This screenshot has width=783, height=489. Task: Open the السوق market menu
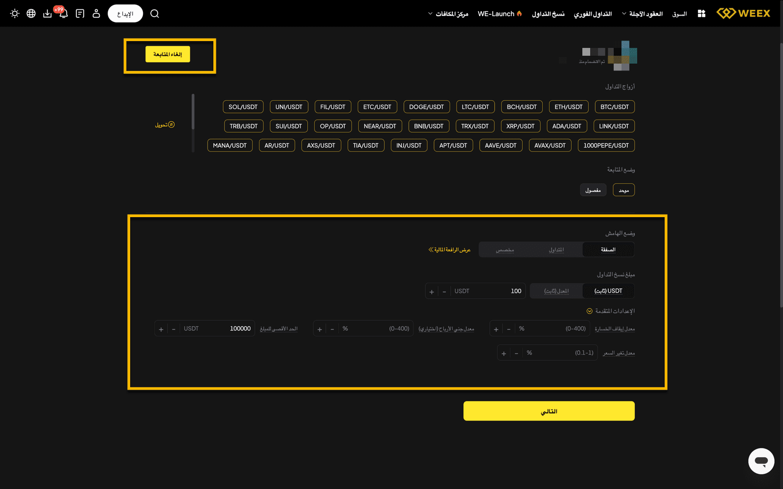679,14
